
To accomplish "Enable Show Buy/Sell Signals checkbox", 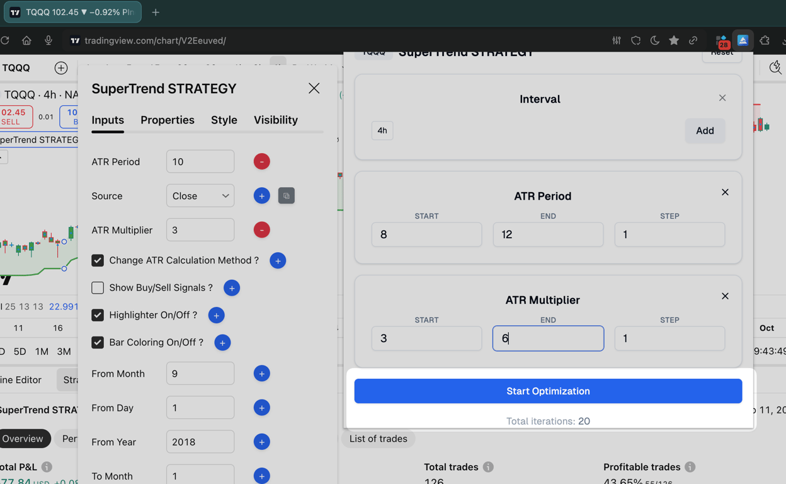I will point(98,288).
